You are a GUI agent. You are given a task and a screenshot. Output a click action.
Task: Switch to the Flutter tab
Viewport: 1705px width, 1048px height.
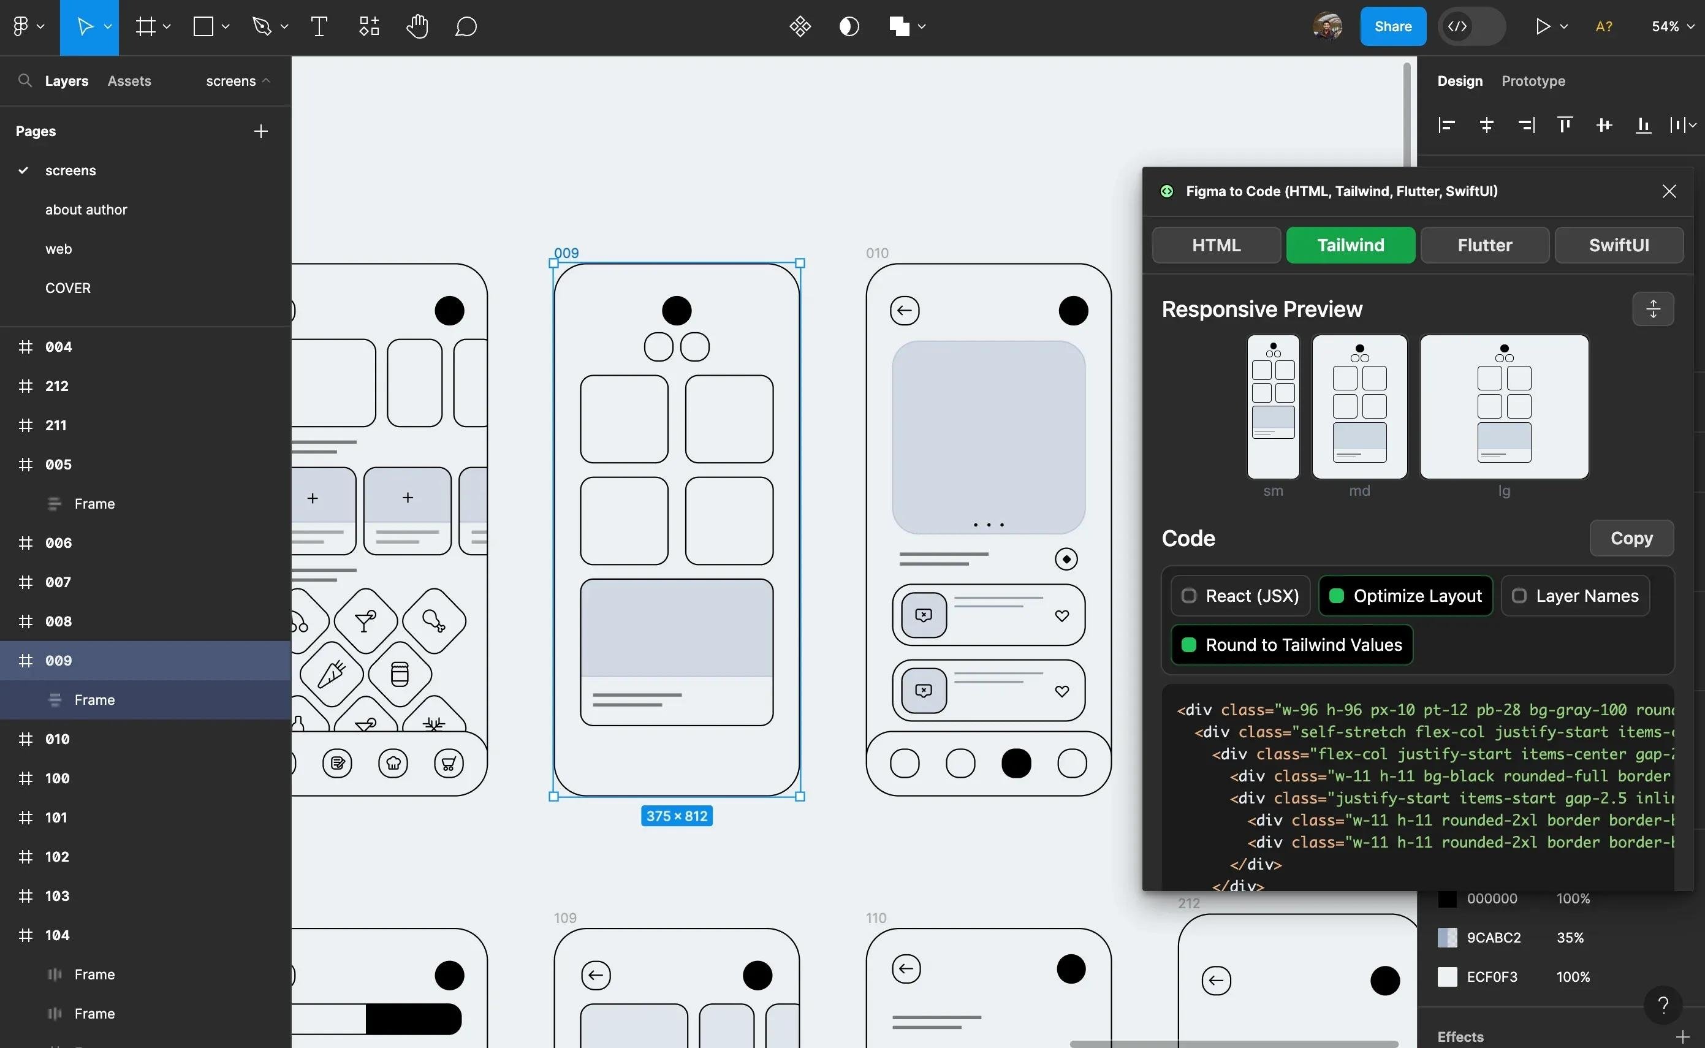pyautogui.click(x=1484, y=245)
